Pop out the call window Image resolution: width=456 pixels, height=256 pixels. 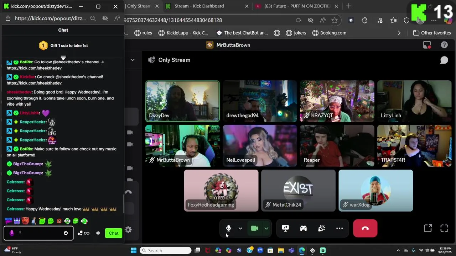coord(428,228)
